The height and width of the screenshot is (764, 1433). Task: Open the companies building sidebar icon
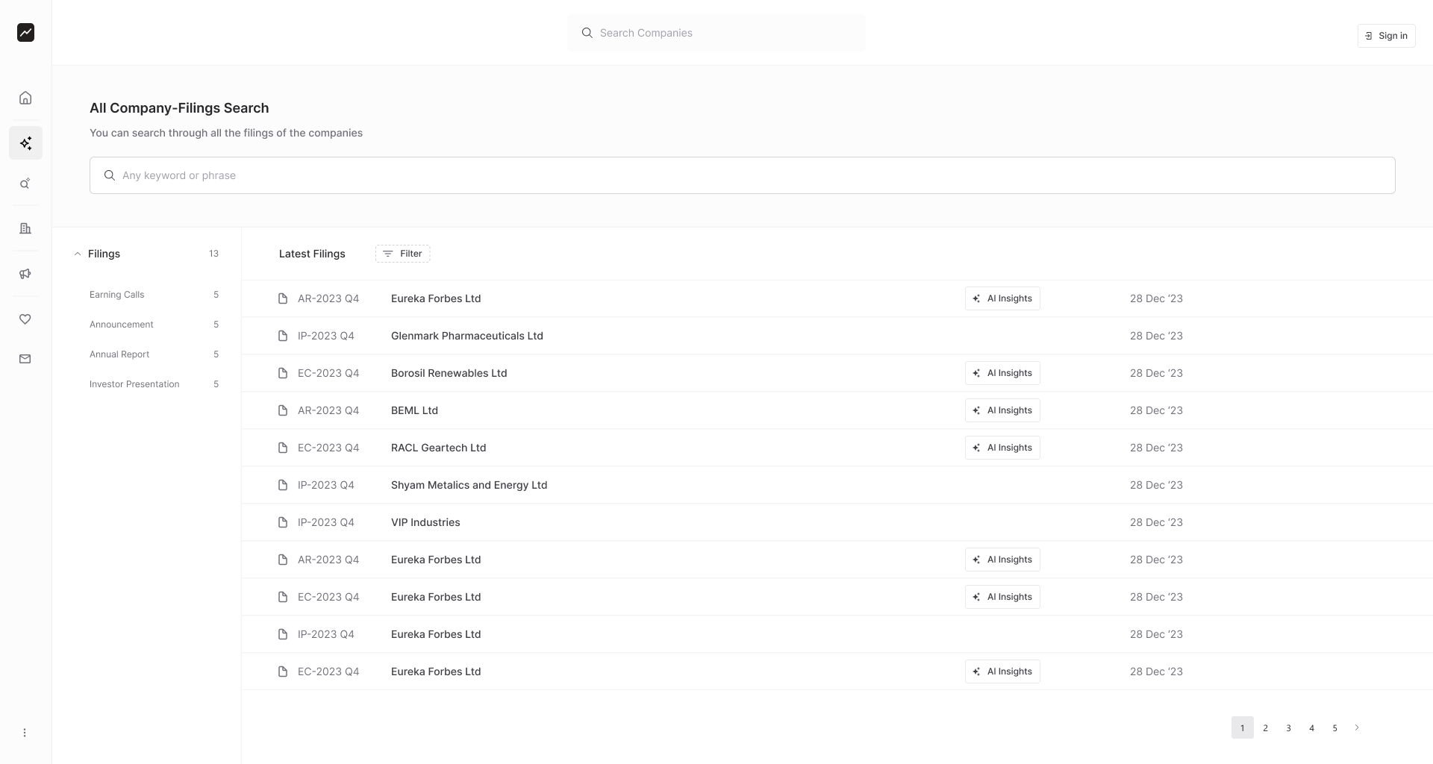click(x=25, y=228)
